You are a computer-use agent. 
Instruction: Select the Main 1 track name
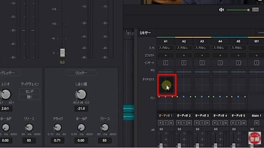pos(256,116)
